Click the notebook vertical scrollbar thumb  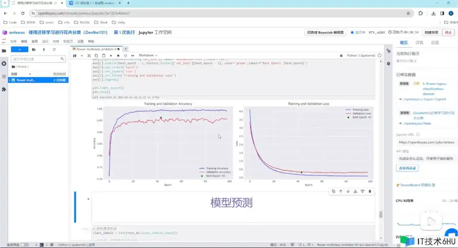tap(381, 214)
